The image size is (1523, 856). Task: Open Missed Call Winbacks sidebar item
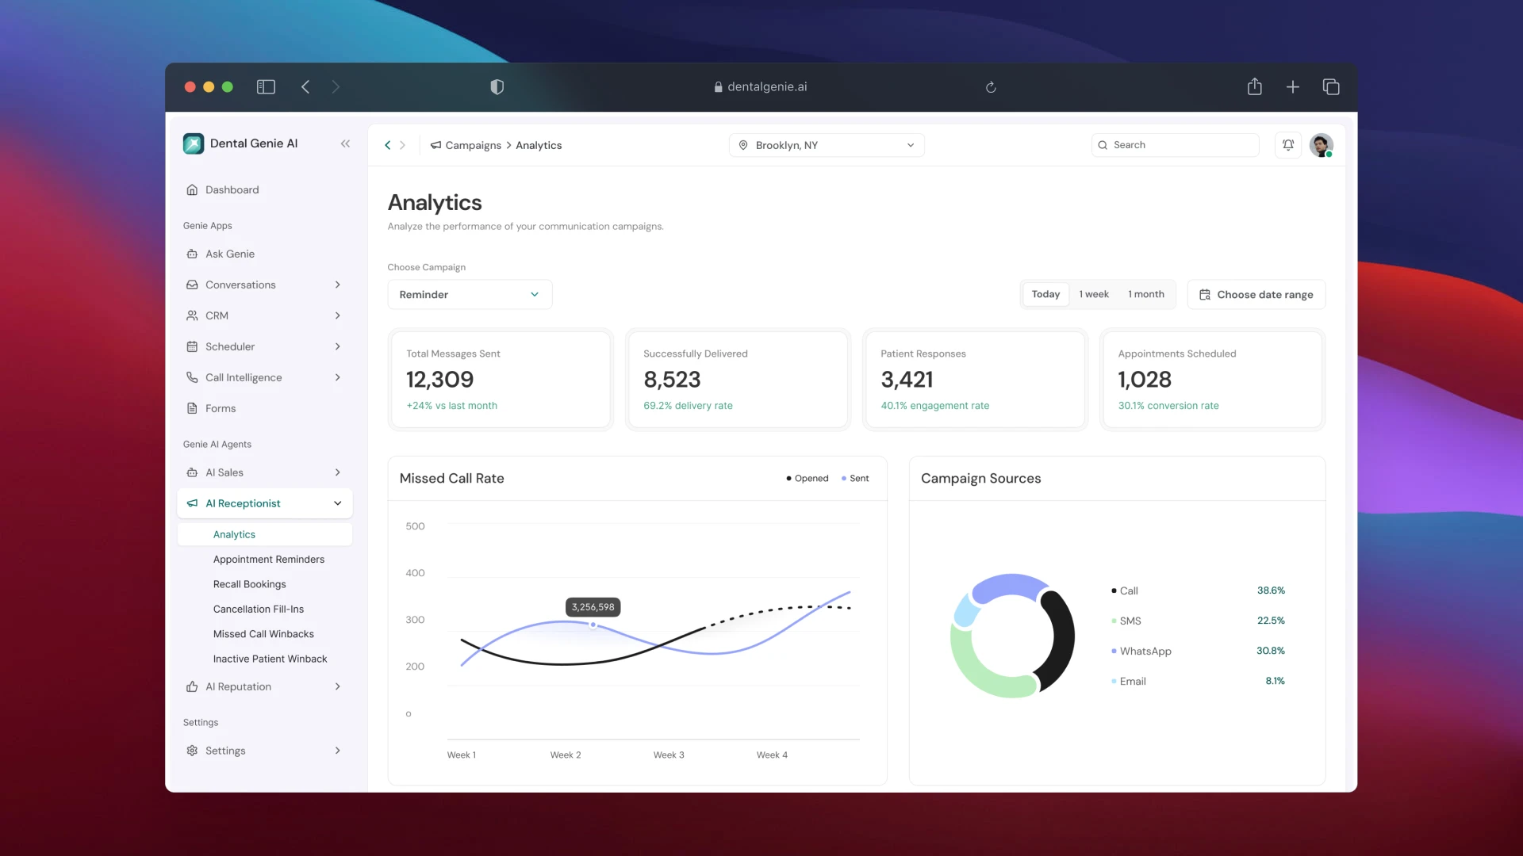tap(263, 634)
